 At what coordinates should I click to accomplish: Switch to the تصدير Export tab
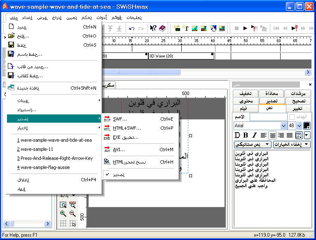click(272, 101)
